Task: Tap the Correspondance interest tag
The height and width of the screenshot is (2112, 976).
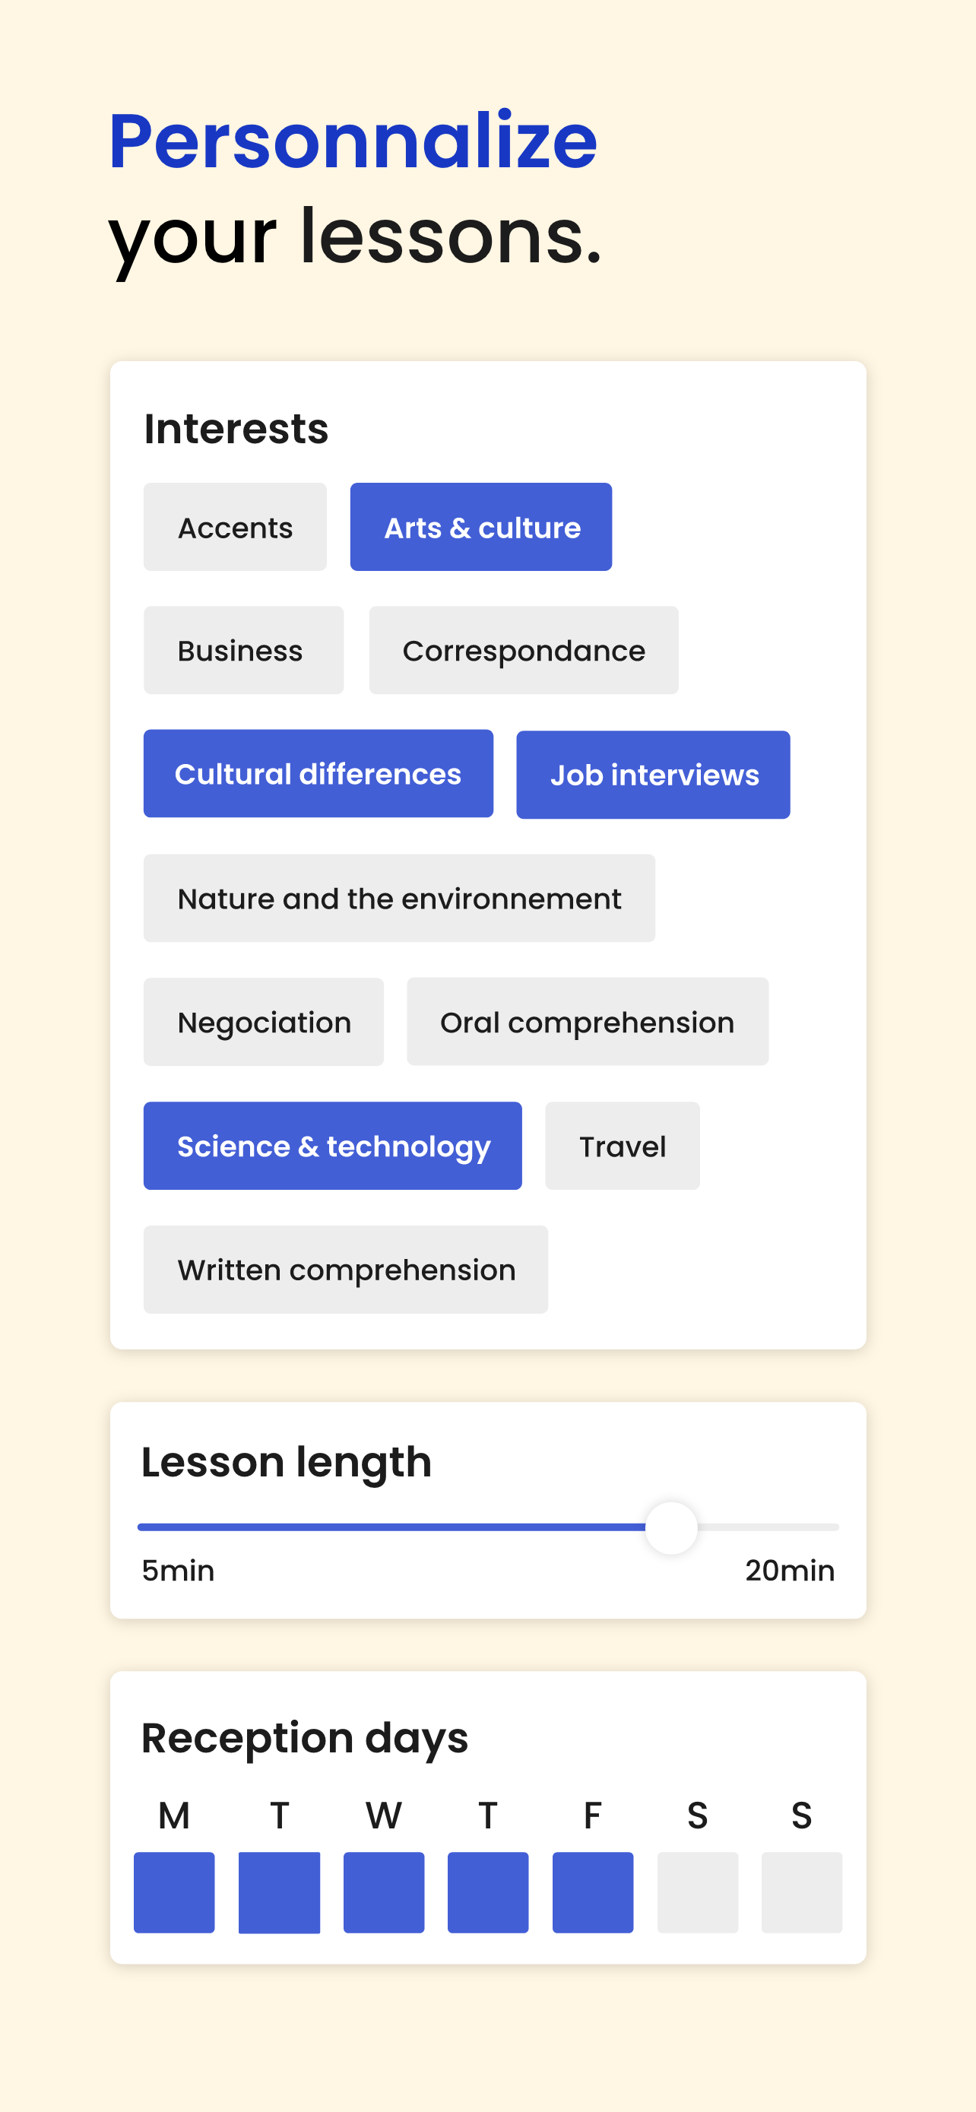Action: tap(523, 650)
